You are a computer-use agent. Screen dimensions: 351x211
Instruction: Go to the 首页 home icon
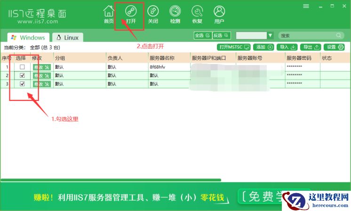(x=109, y=15)
